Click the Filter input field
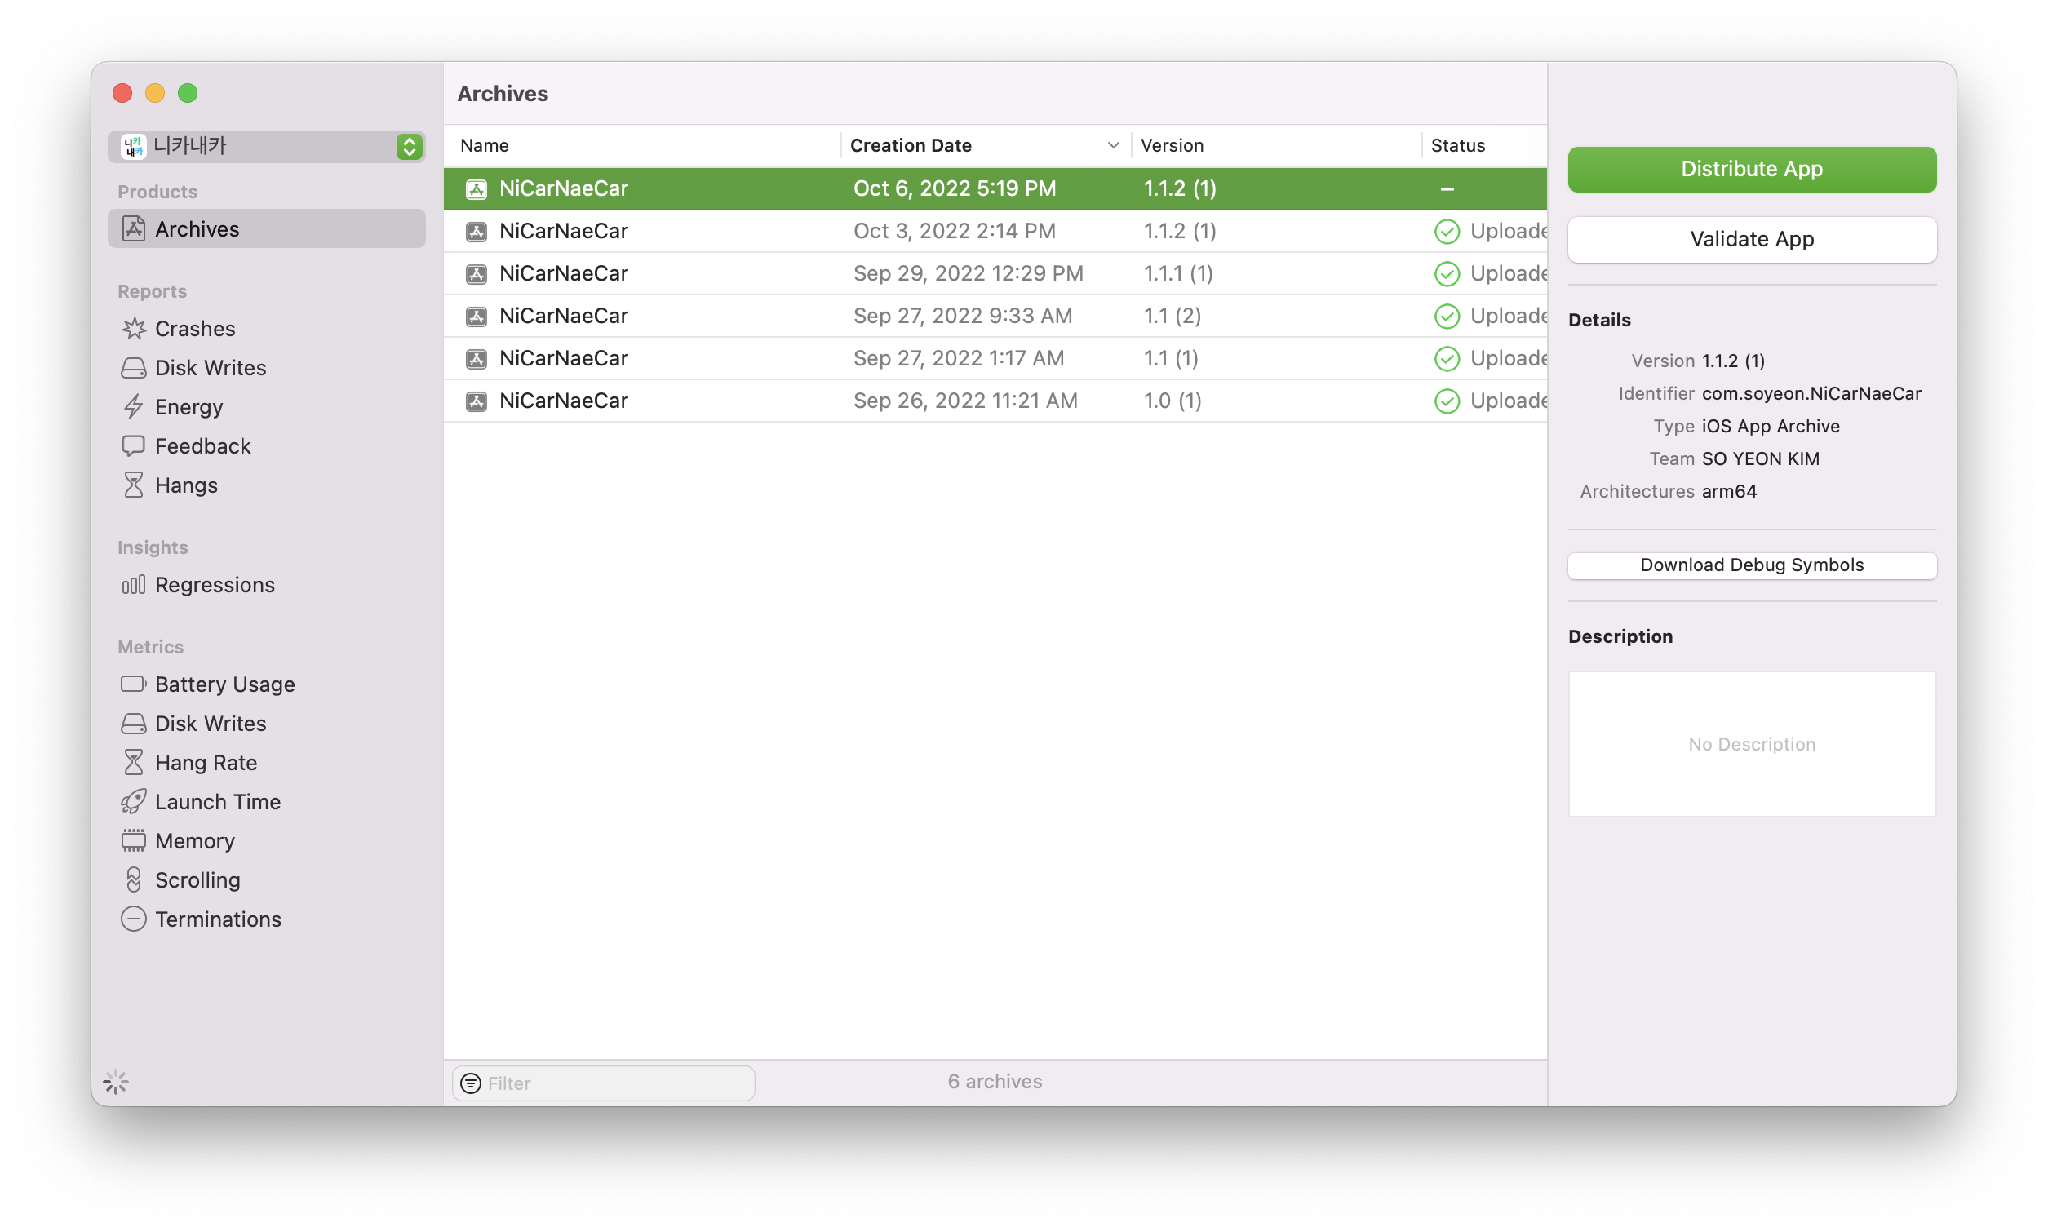Viewport: 2048px width, 1227px height. click(604, 1083)
